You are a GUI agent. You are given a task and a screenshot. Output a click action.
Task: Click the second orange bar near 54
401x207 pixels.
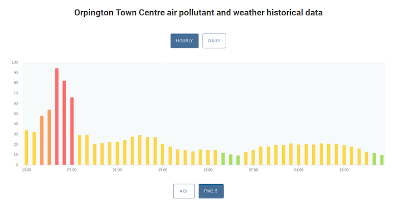(x=49, y=137)
